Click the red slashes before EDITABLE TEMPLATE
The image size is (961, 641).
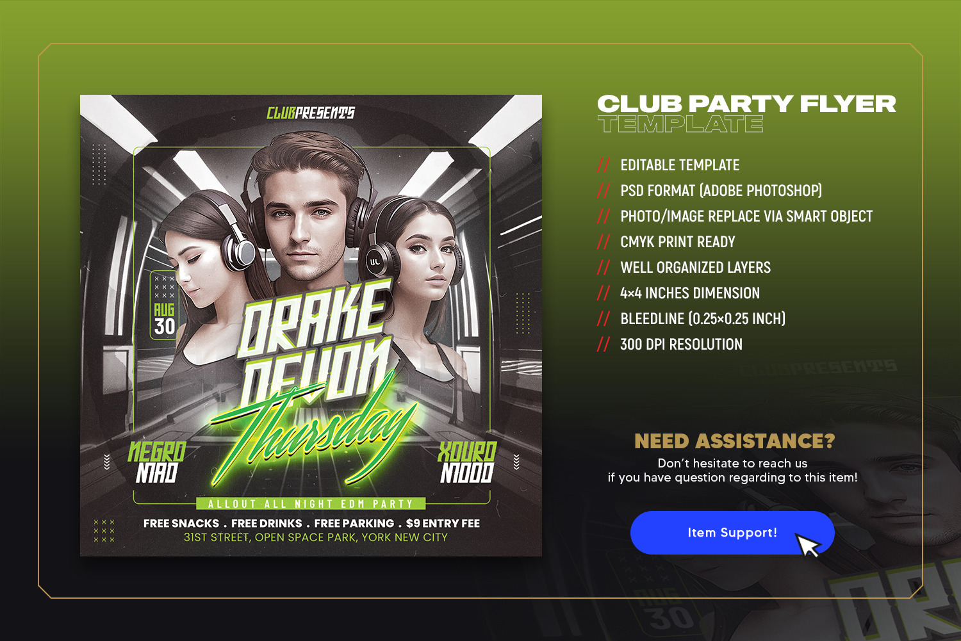click(603, 165)
